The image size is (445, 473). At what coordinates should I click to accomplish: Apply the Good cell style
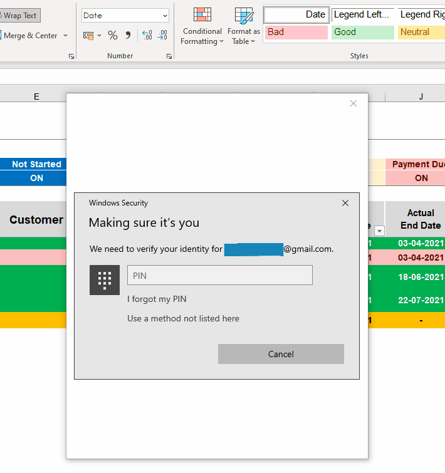[x=362, y=32]
